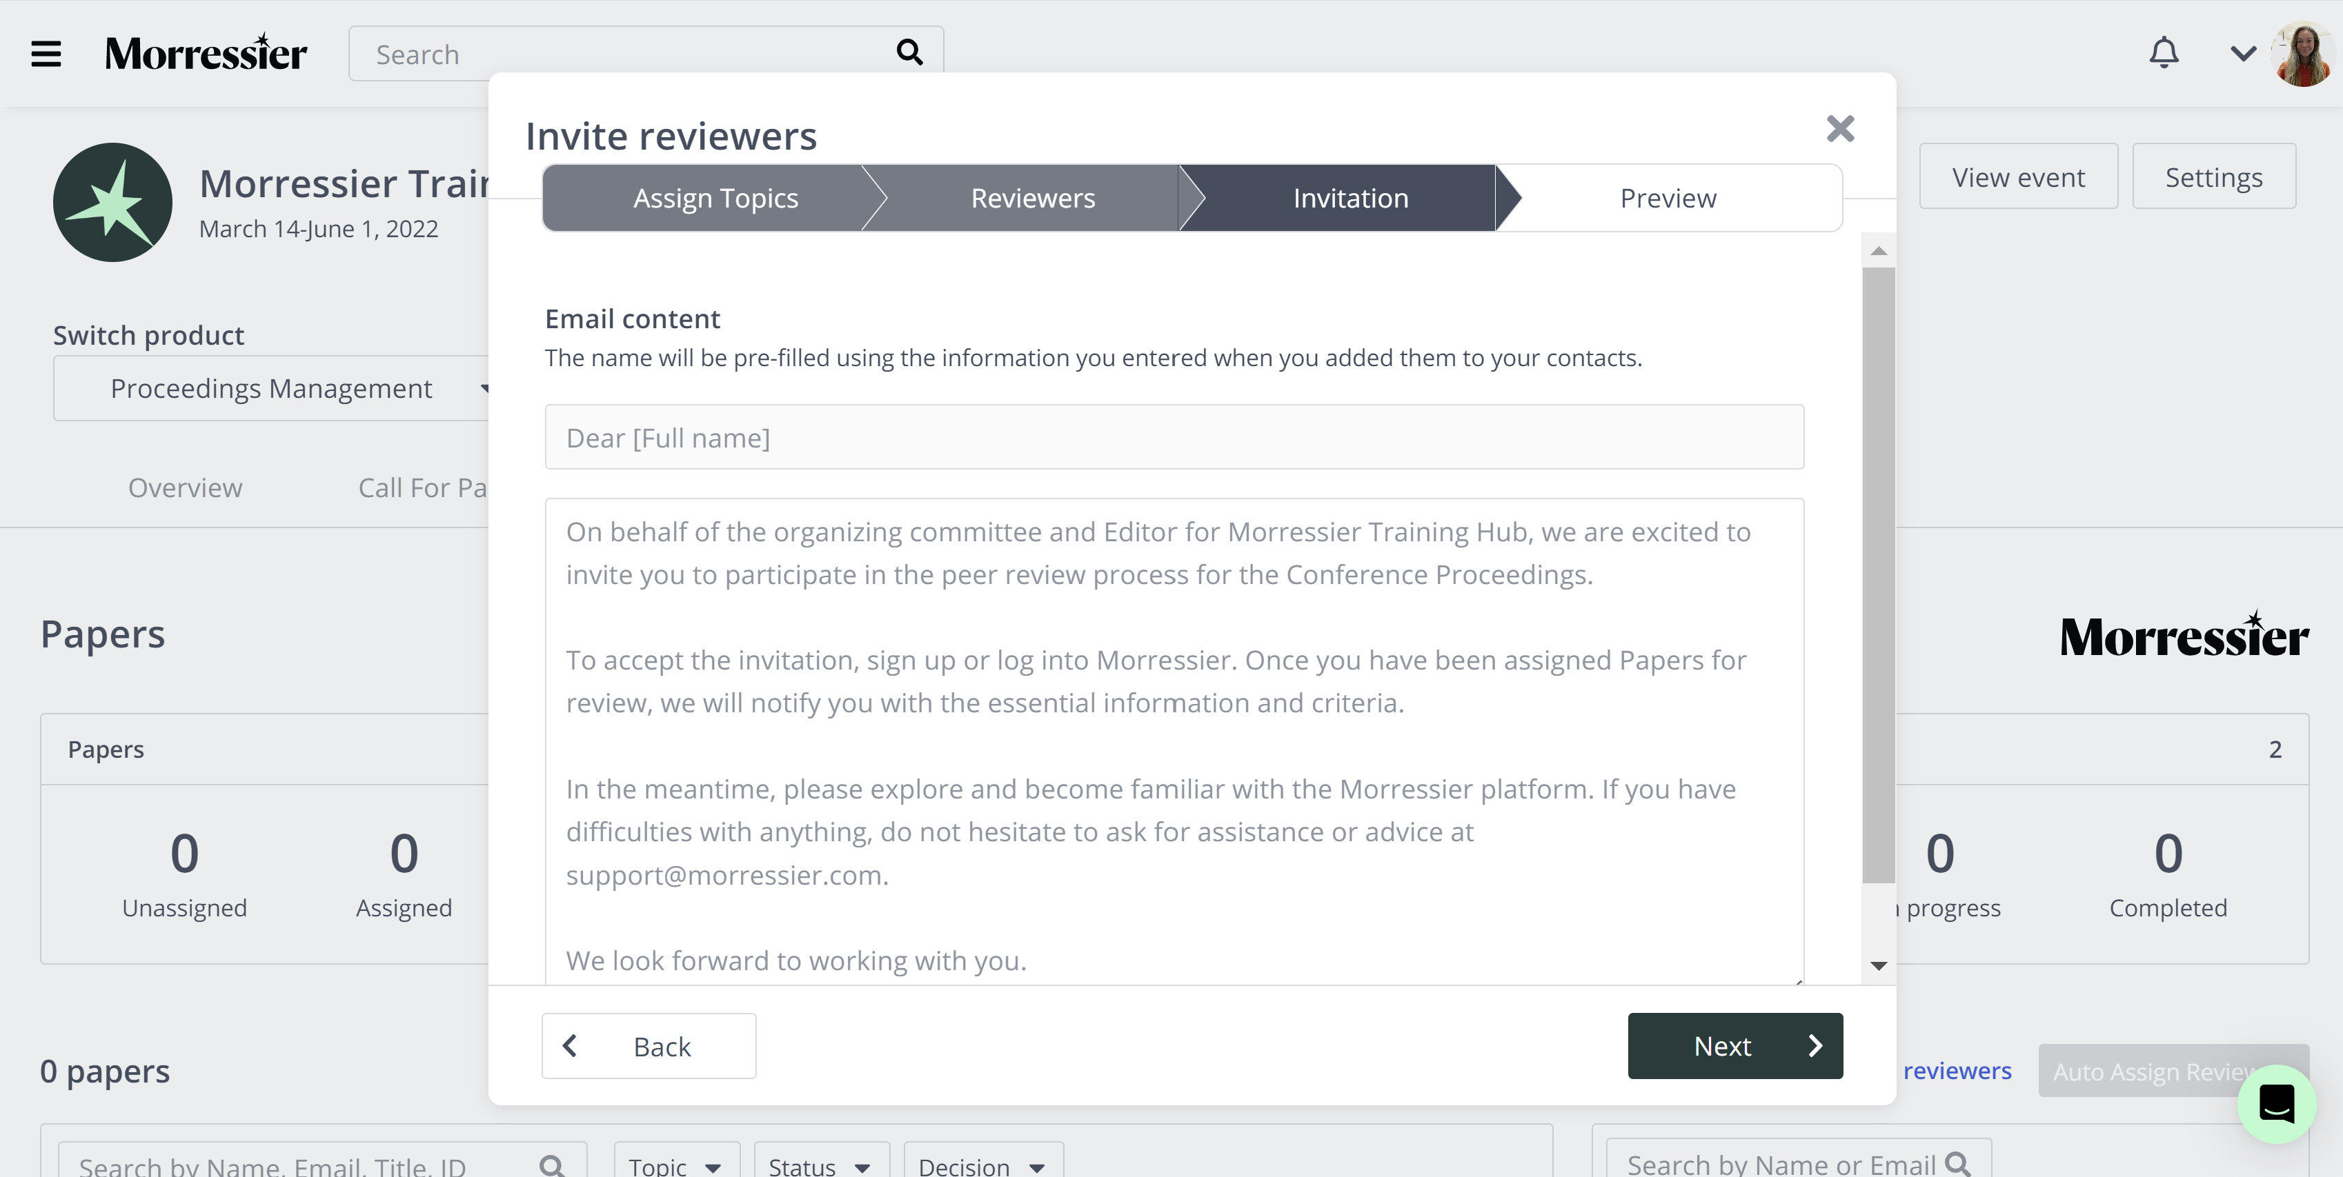Click the Morressier logo in header
Image resolution: width=2343 pixels, height=1177 pixels.
pos(206,52)
